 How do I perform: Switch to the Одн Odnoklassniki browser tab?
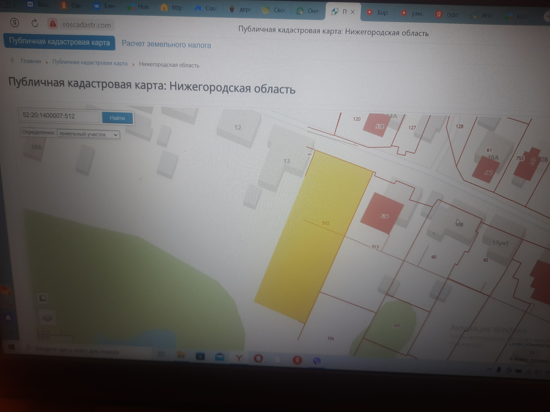point(71,5)
